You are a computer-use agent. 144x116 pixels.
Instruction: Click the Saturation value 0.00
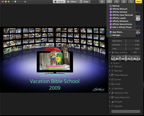137,41
